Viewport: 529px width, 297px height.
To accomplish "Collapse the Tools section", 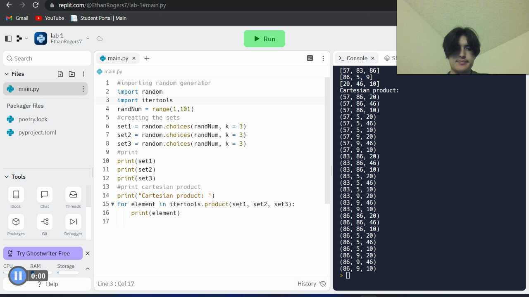I will click(x=7, y=177).
